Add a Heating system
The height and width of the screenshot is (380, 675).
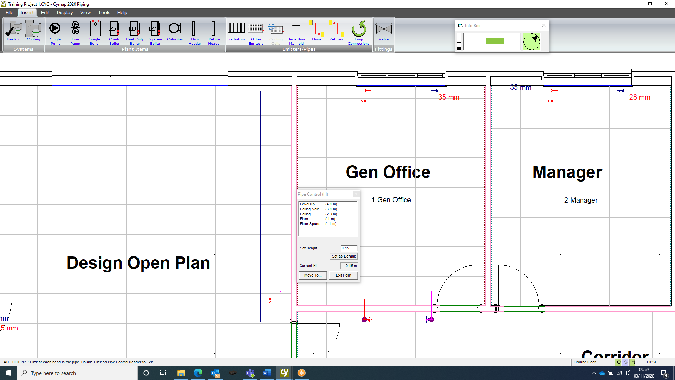pos(14,31)
